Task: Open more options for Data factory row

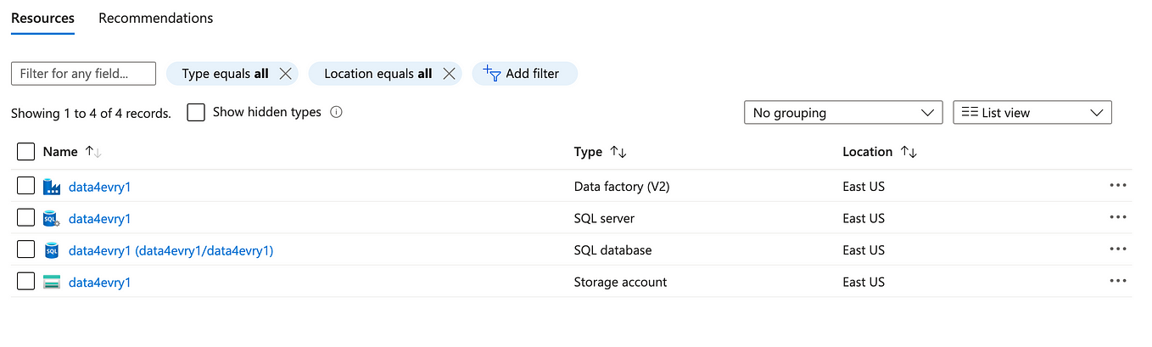Action: pos(1117,186)
